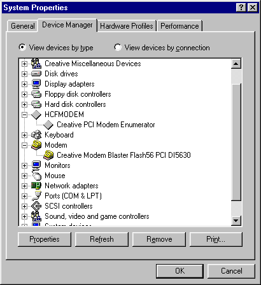This screenshot has height=285, width=261.
Task: Select the 'HCFMODEM' label
Action: pyautogui.click(x=64, y=115)
